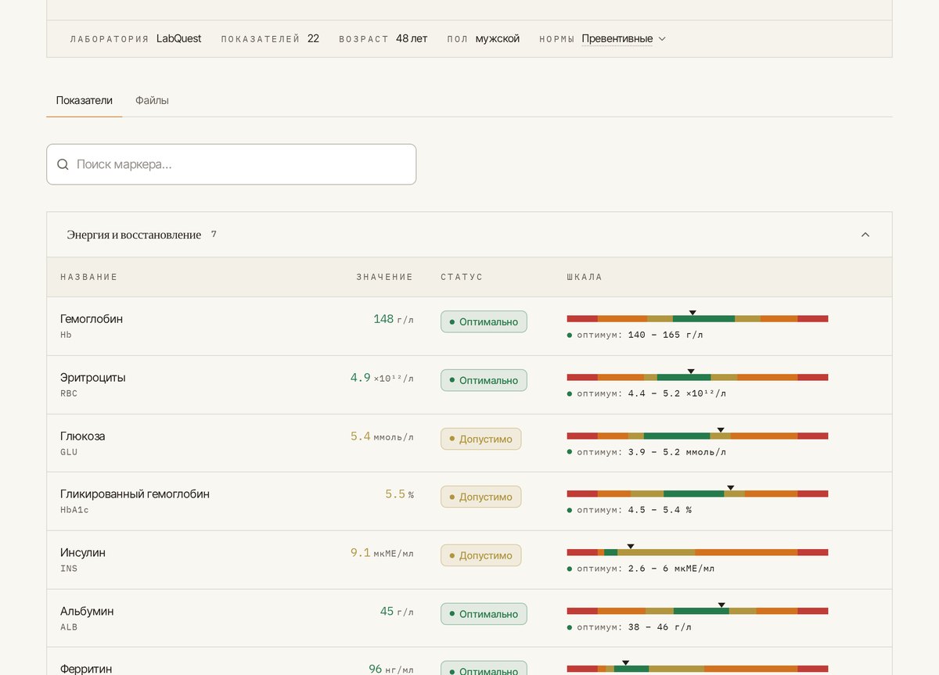Image resolution: width=939 pixels, height=675 pixels.
Task: Switch to the Показатели tab
Action: pos(85,100)
